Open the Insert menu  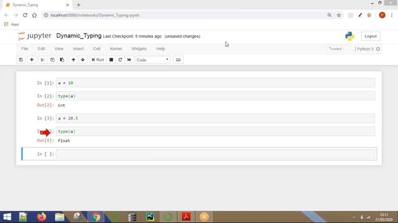click(78, 48)
